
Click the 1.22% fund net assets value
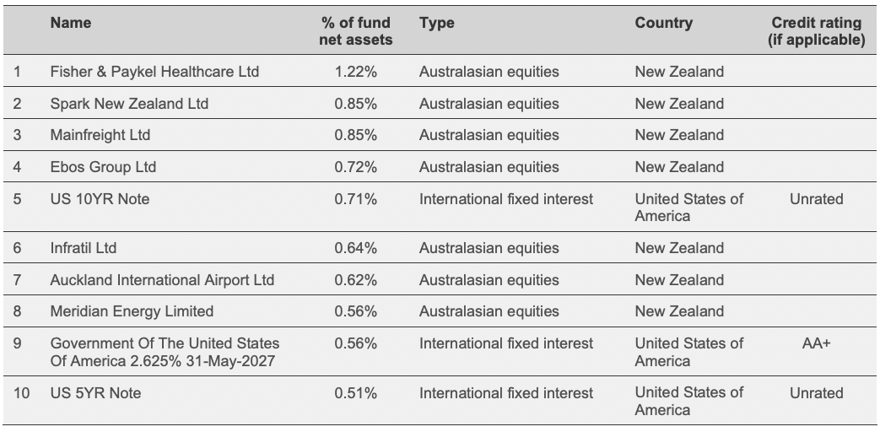(355, 73)
